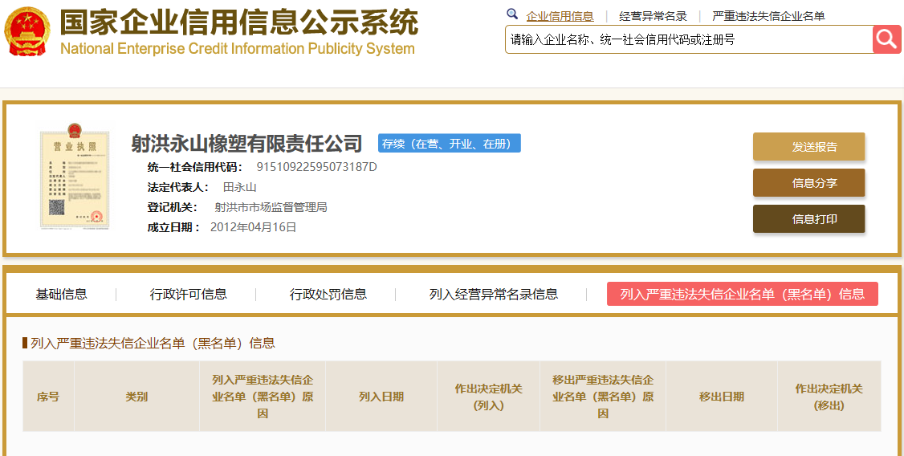Click the 发送报告 button
The image size is (904, 456).
809,147
